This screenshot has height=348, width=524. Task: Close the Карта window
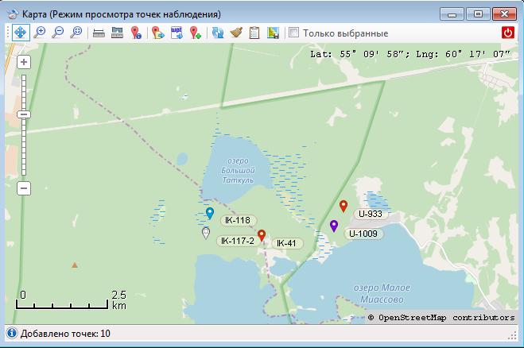pos(505,14)
